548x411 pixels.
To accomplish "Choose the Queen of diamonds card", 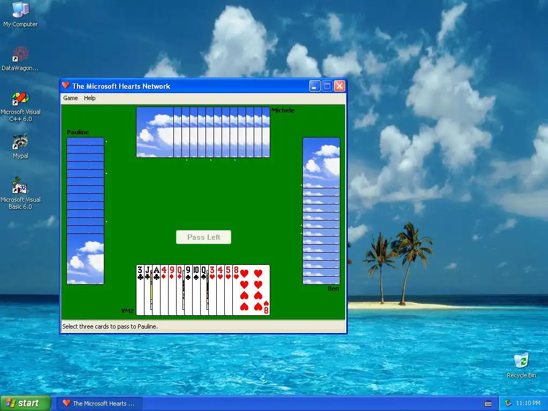I will coord(180,290).
